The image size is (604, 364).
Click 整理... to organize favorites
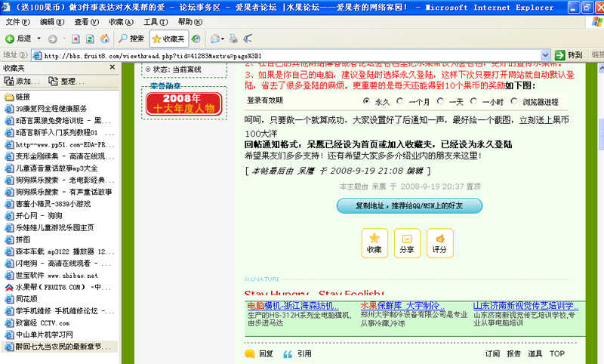66,82
